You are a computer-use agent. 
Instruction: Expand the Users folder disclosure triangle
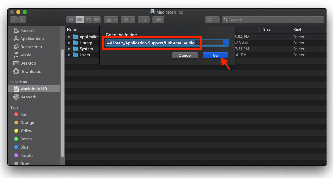(69, 55)
